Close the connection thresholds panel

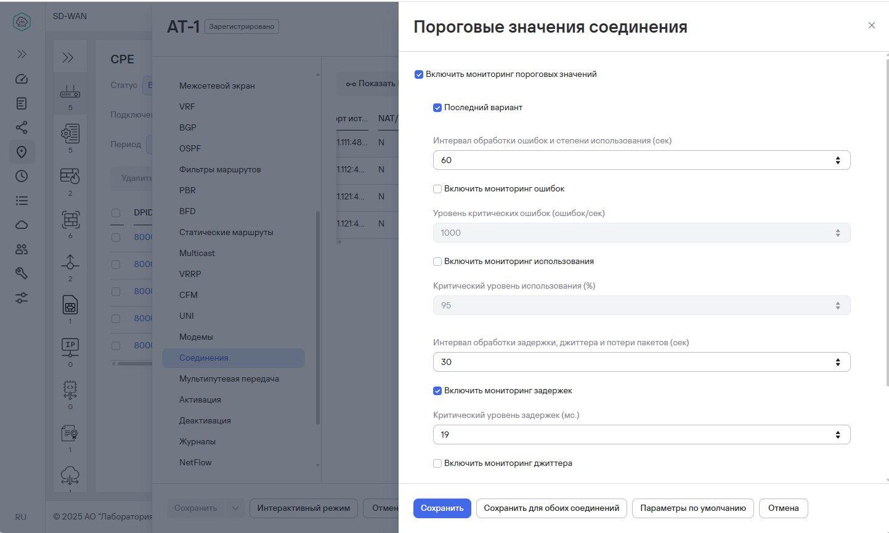point(871,25)
